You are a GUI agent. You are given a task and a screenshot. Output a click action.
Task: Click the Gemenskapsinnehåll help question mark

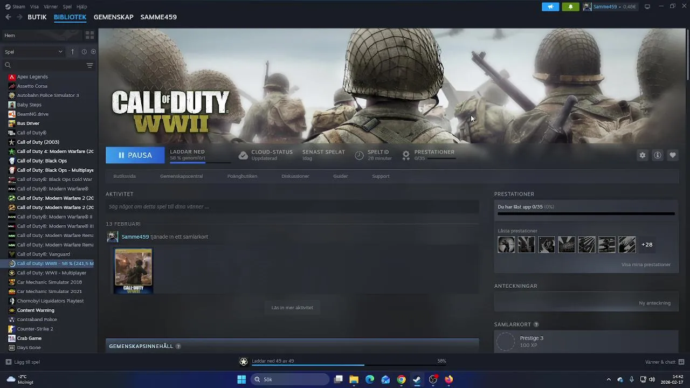[178, 346]
